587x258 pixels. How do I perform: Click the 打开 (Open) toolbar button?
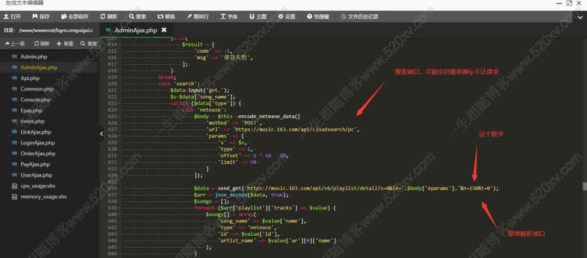[x=13, y=17]
